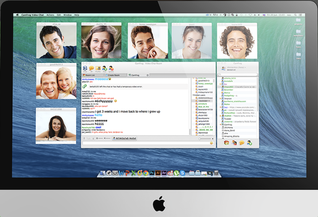The image size is (318, 217).
Task: Click the Spotlight search icon in menu bar
Action: point(296,15)
